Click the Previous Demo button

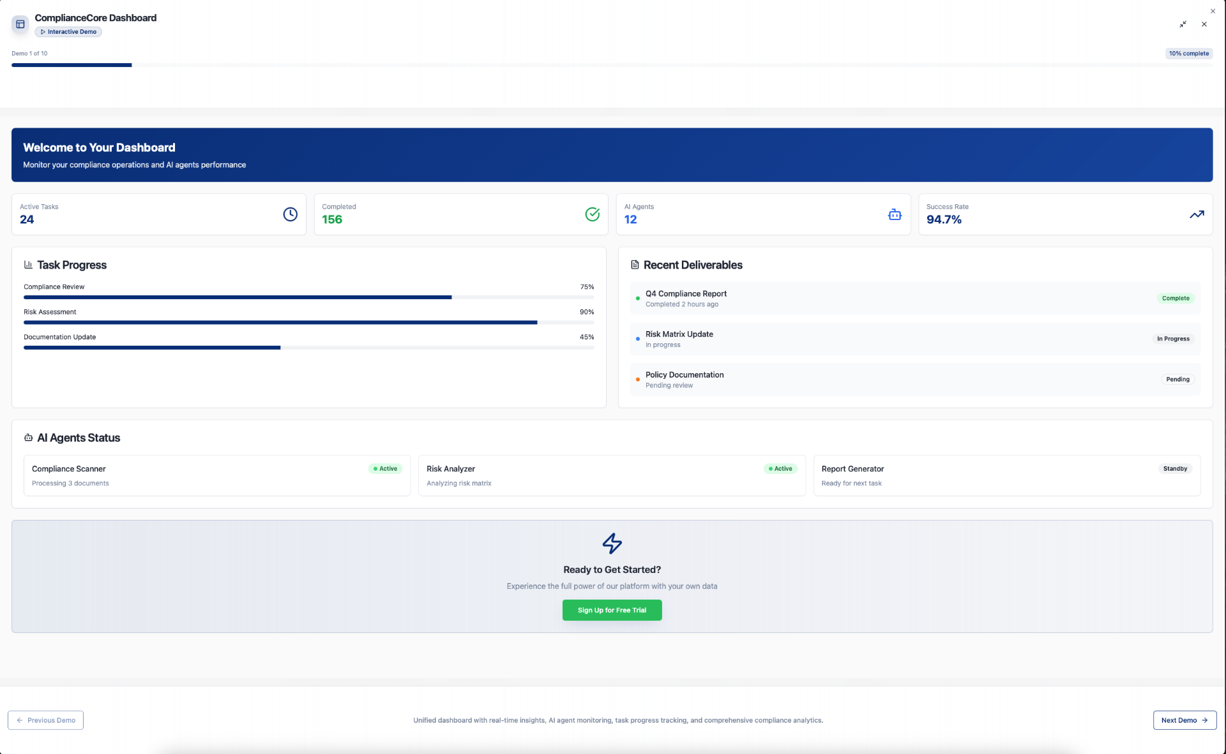click(45, 720)
